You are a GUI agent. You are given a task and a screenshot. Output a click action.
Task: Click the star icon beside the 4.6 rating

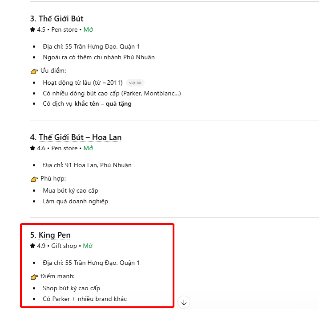32,148
